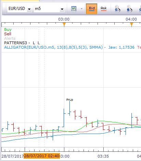The height and width of the screenshot is (161, 141).
Task: Click the Alerts label on the chart
Action: click(x=10, y=38)
